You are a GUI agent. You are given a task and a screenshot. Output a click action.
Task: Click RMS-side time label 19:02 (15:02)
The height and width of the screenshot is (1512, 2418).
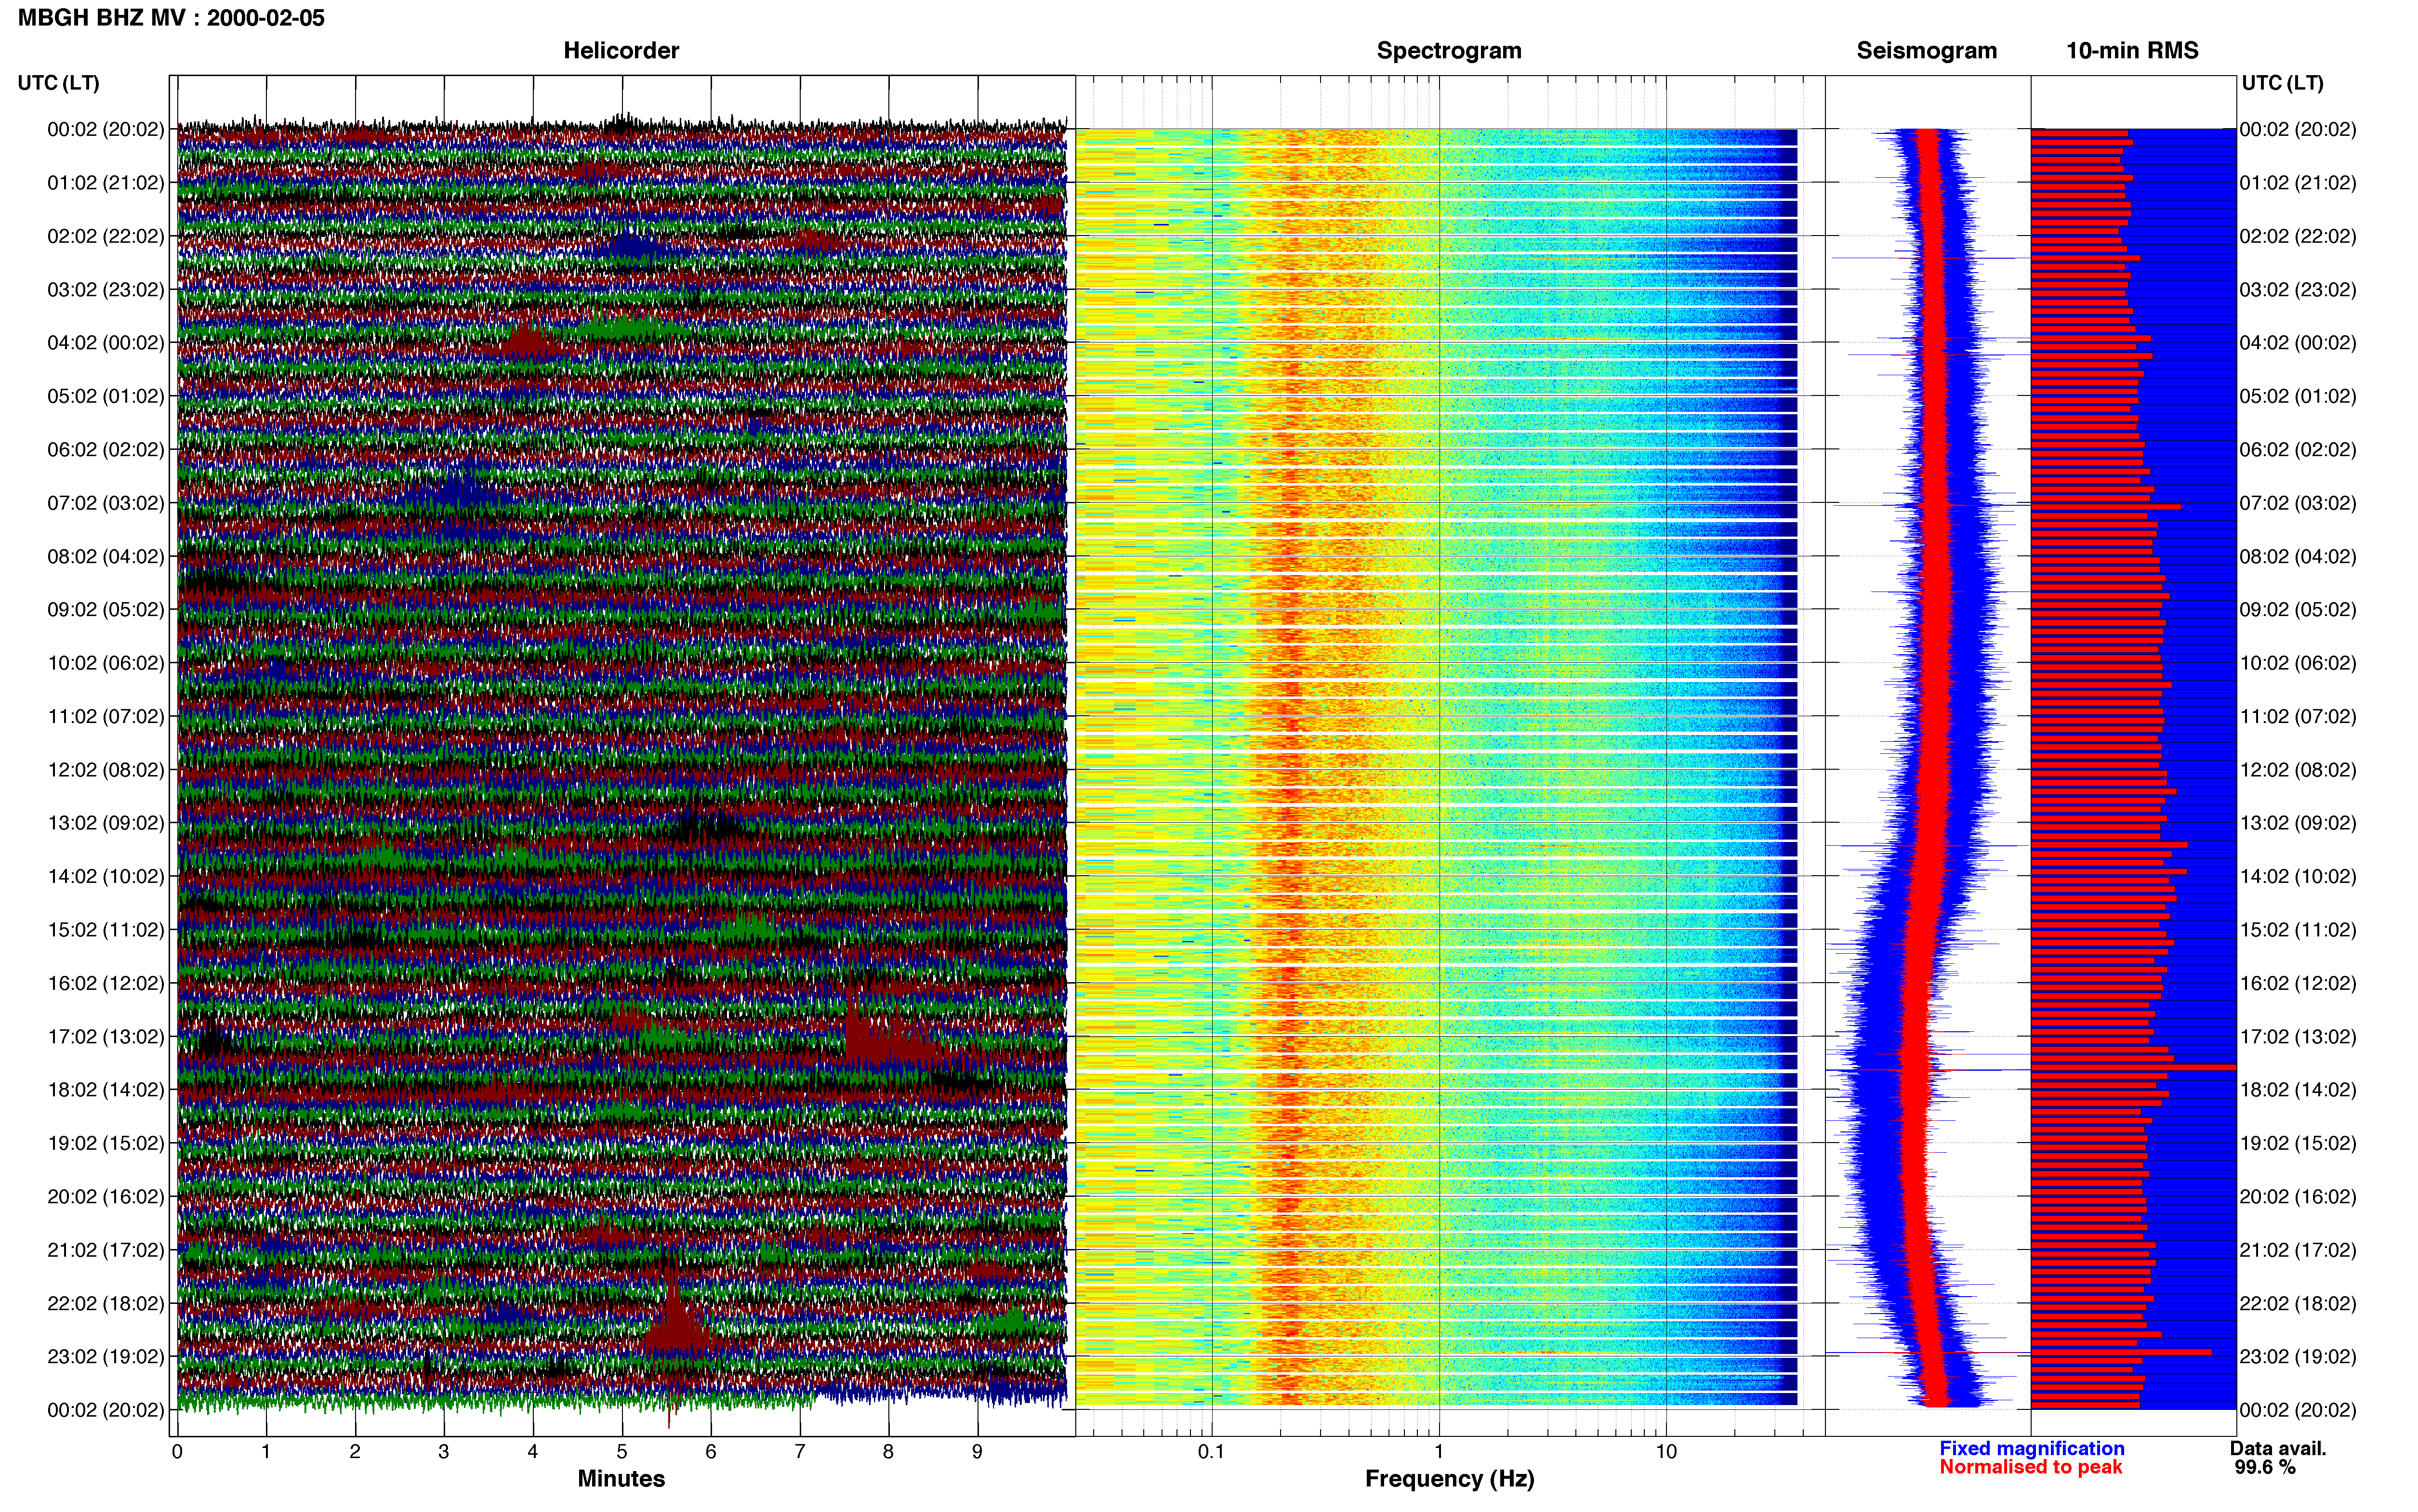tap(2298, 1143)
